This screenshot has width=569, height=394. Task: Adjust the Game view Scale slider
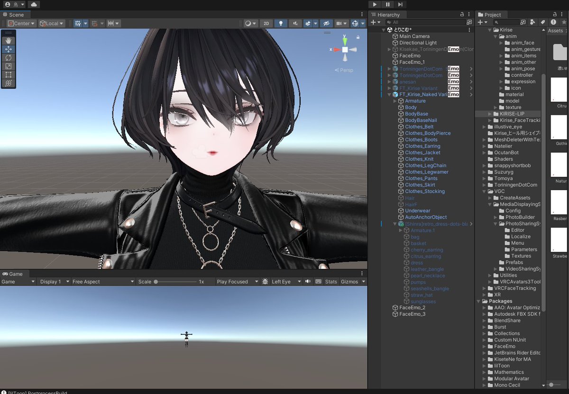tap(175, 282)
